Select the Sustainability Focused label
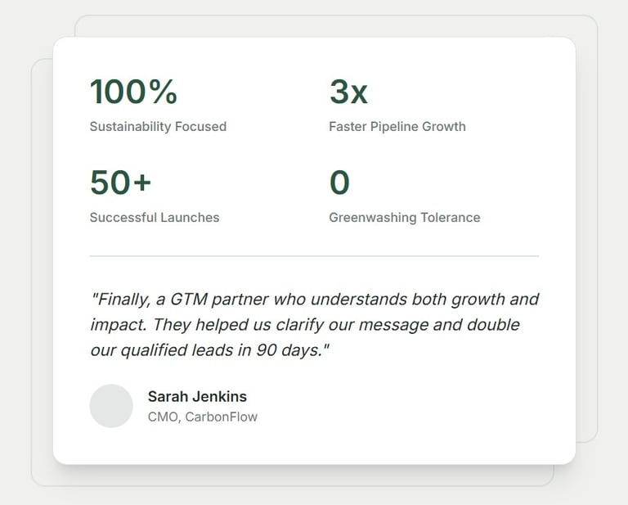 pos(158,127)
